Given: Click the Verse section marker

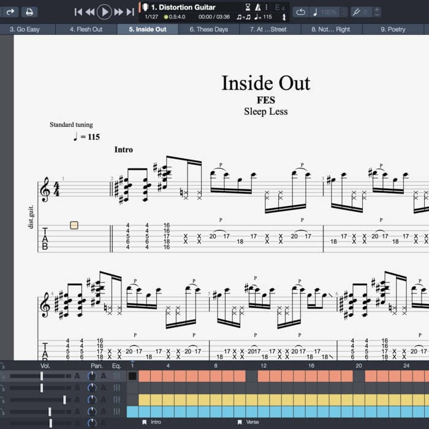Looking at the screenshot, I should coord(248,422).
